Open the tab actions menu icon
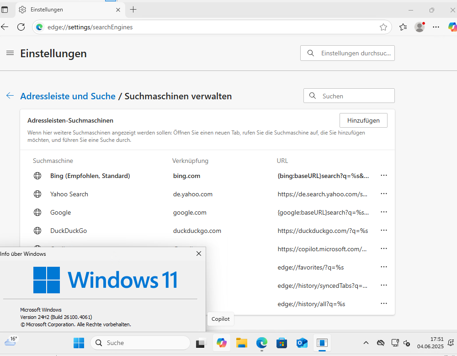The image size is (457, 356). coord(5,10)
